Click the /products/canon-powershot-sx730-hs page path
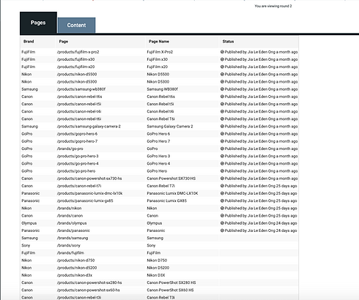 [x=89, y=179]
